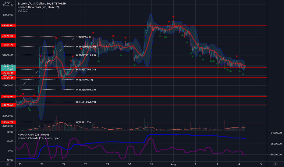The image size is (284, 167).
Task: Click the 80.00 value on the Chande scale
Action: (x=10, y=132)
